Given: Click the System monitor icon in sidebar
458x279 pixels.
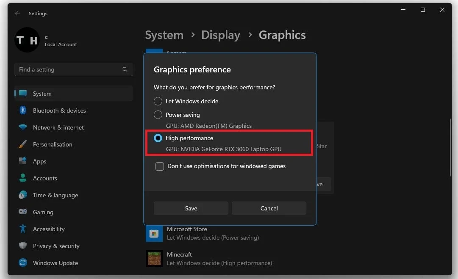Looking at the screenshot, I should point(23,94).
